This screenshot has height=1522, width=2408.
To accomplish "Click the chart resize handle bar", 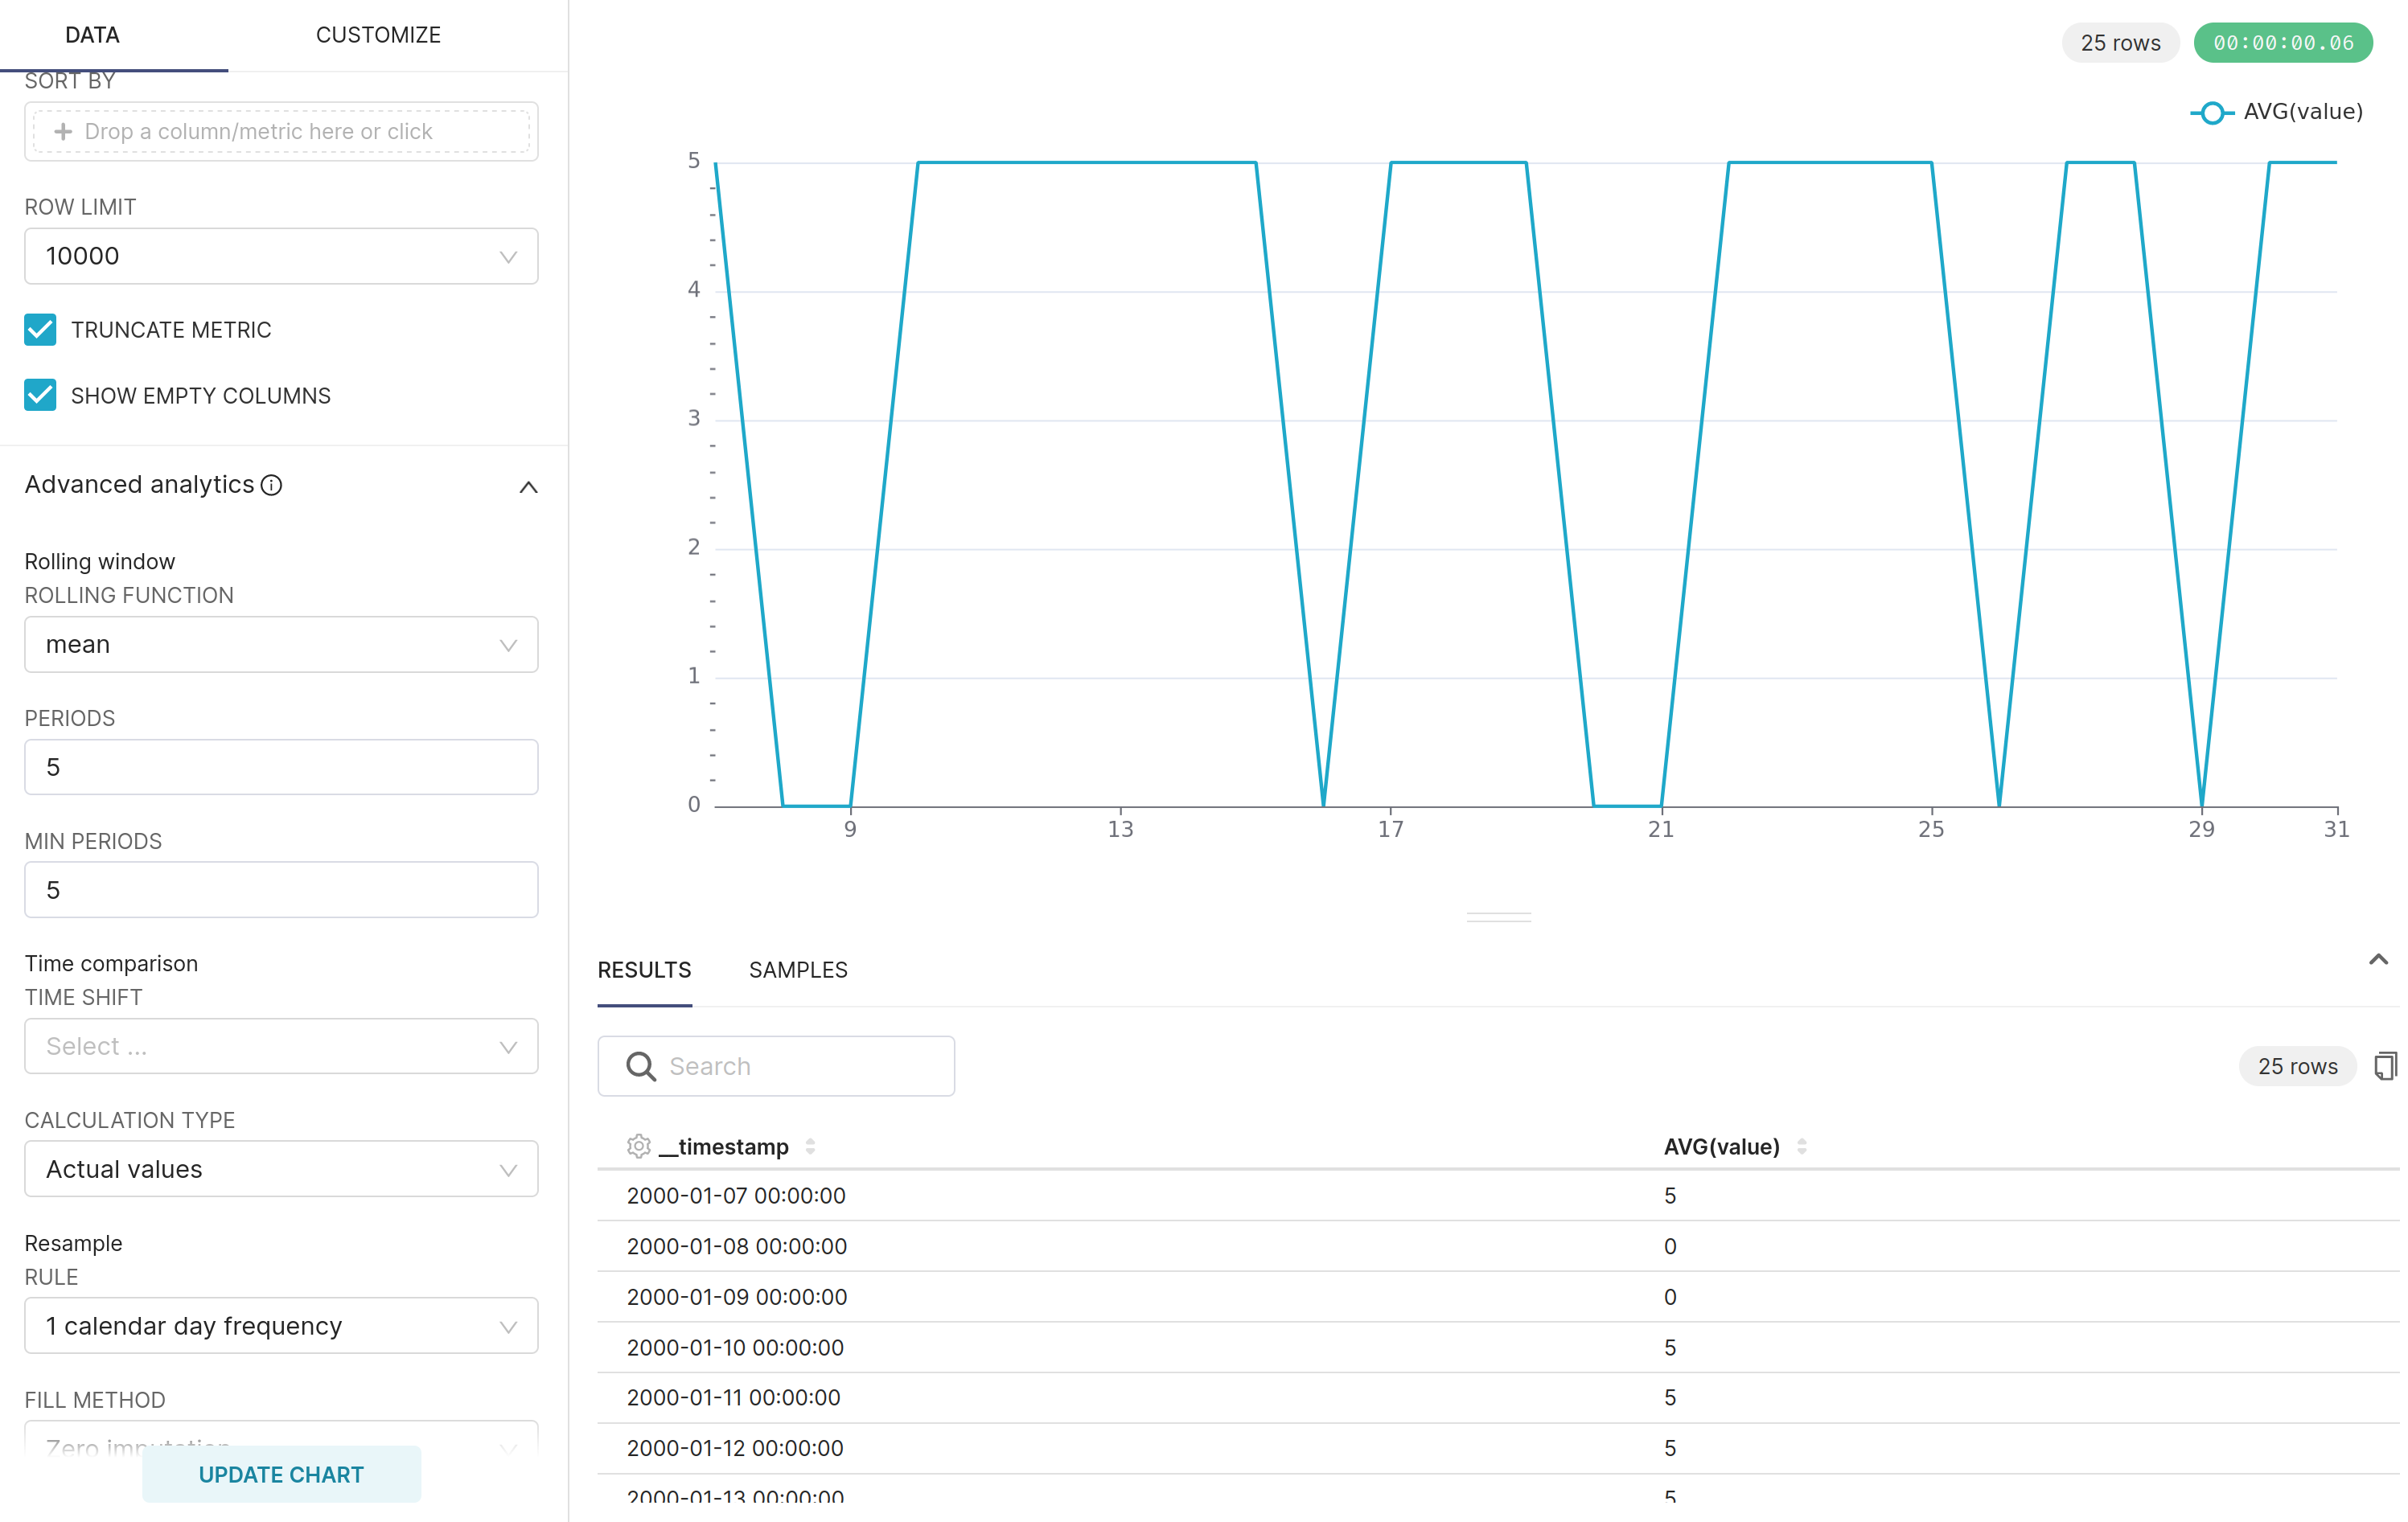I will 1499,917.
